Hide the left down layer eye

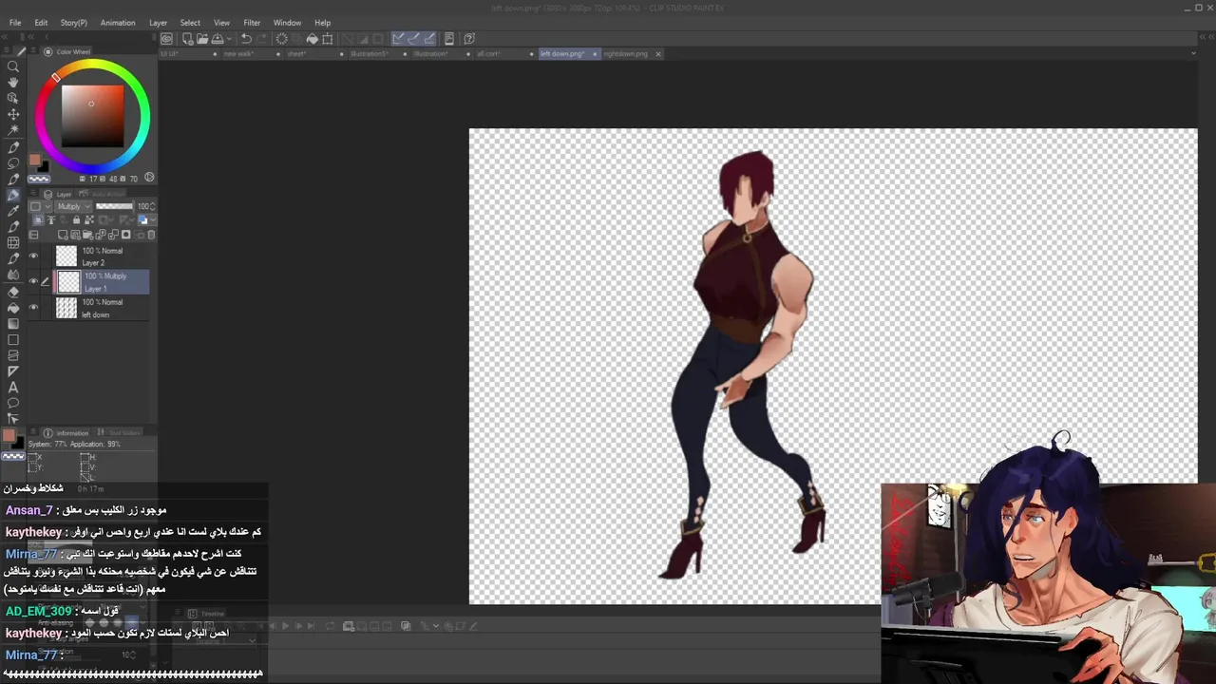pos(33,308)
